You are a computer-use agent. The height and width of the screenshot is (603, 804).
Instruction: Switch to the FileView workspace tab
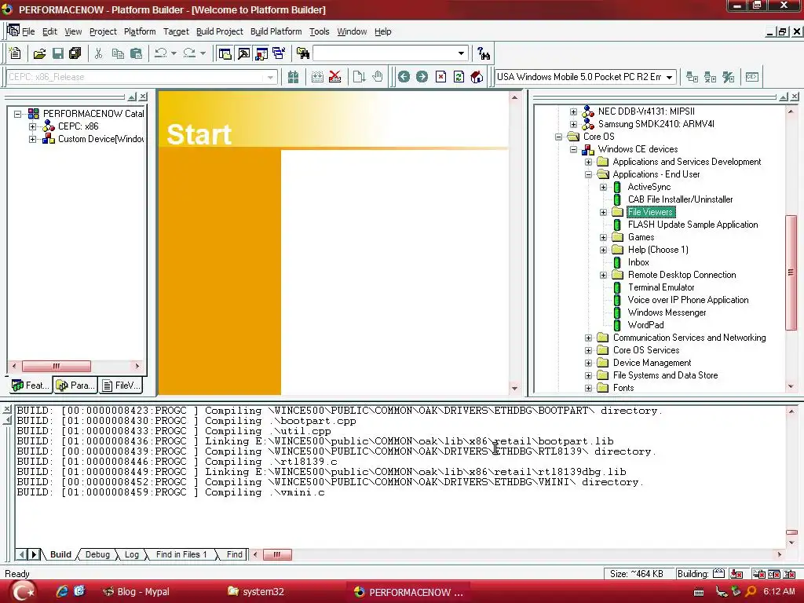point(120,385)
